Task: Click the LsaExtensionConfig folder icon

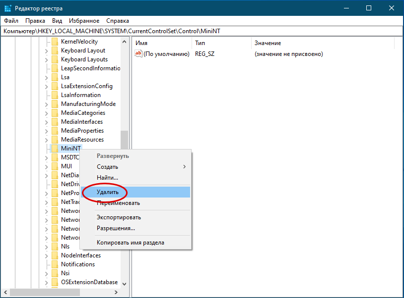Action: click(55, 86)
